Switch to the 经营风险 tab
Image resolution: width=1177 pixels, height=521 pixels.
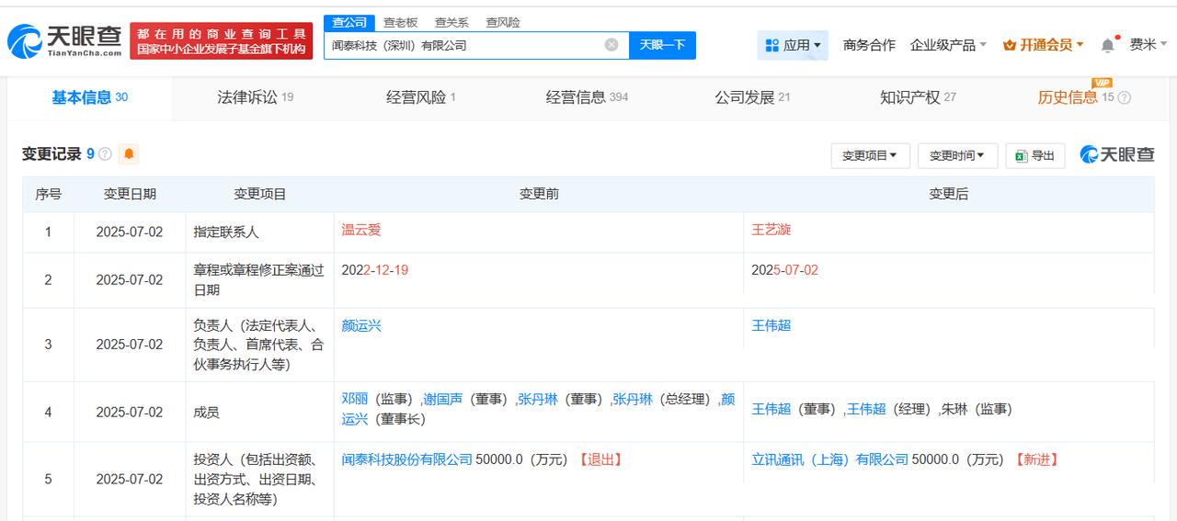point(420,97)
